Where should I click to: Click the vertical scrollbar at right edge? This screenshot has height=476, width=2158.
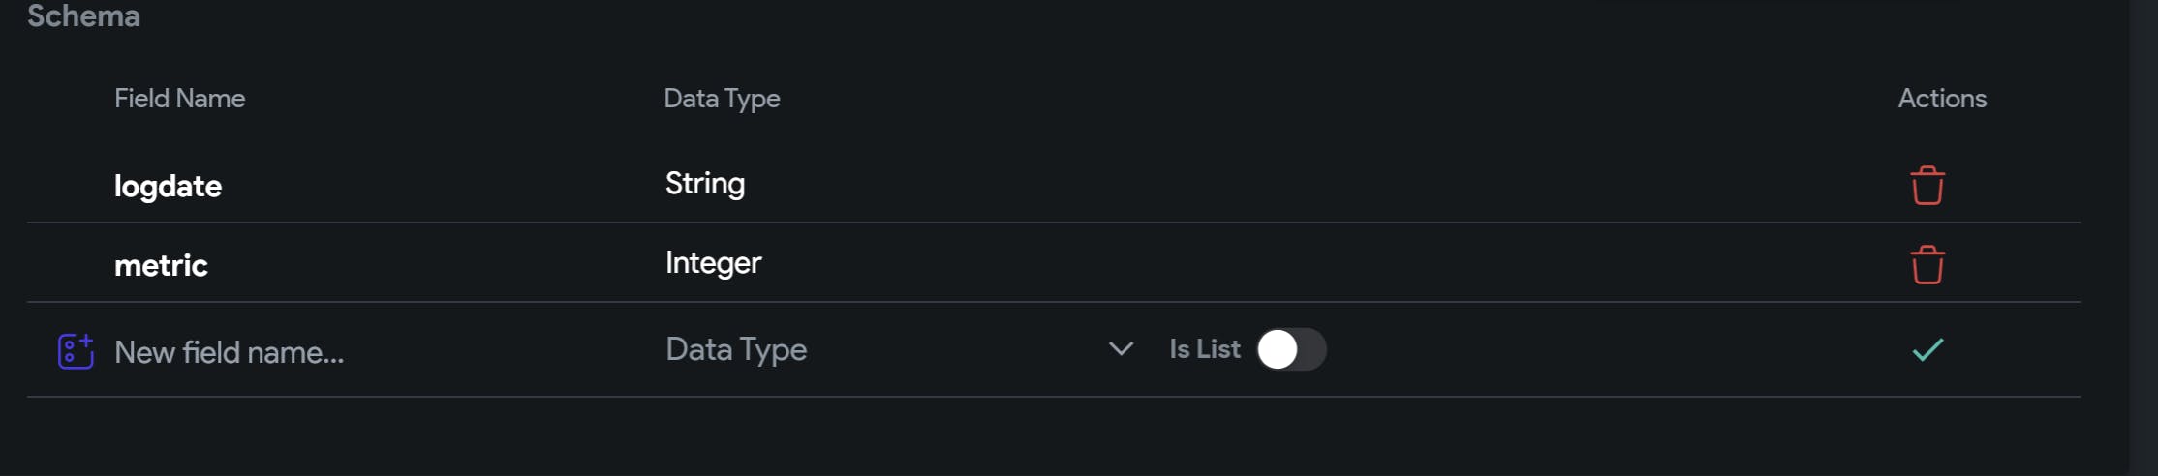pos(2143,238)
